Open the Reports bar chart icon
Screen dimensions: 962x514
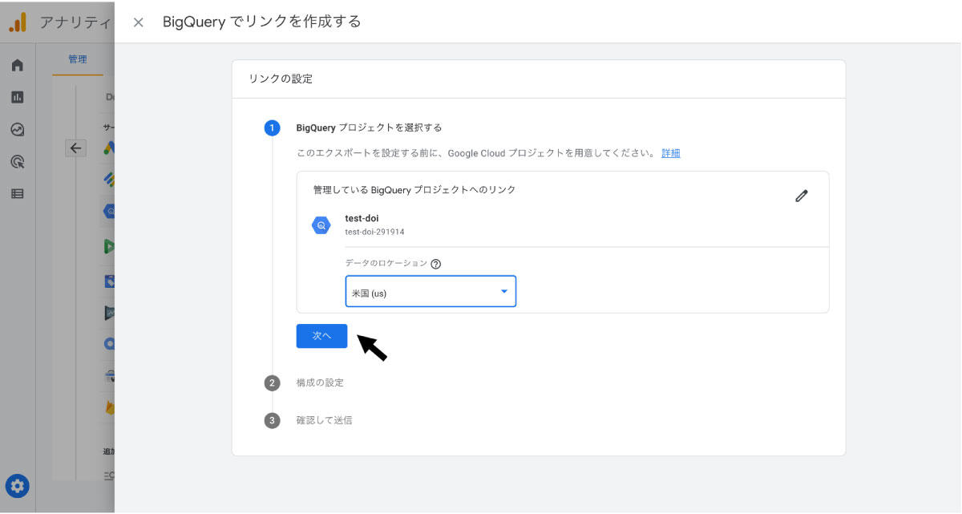18,97
